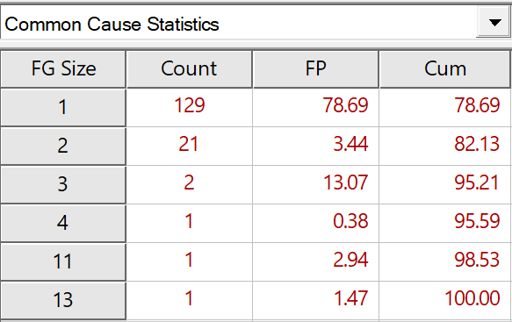Click the Count cell showing 21
This screenshot has height=322, width=512.
tap(190, 146)
